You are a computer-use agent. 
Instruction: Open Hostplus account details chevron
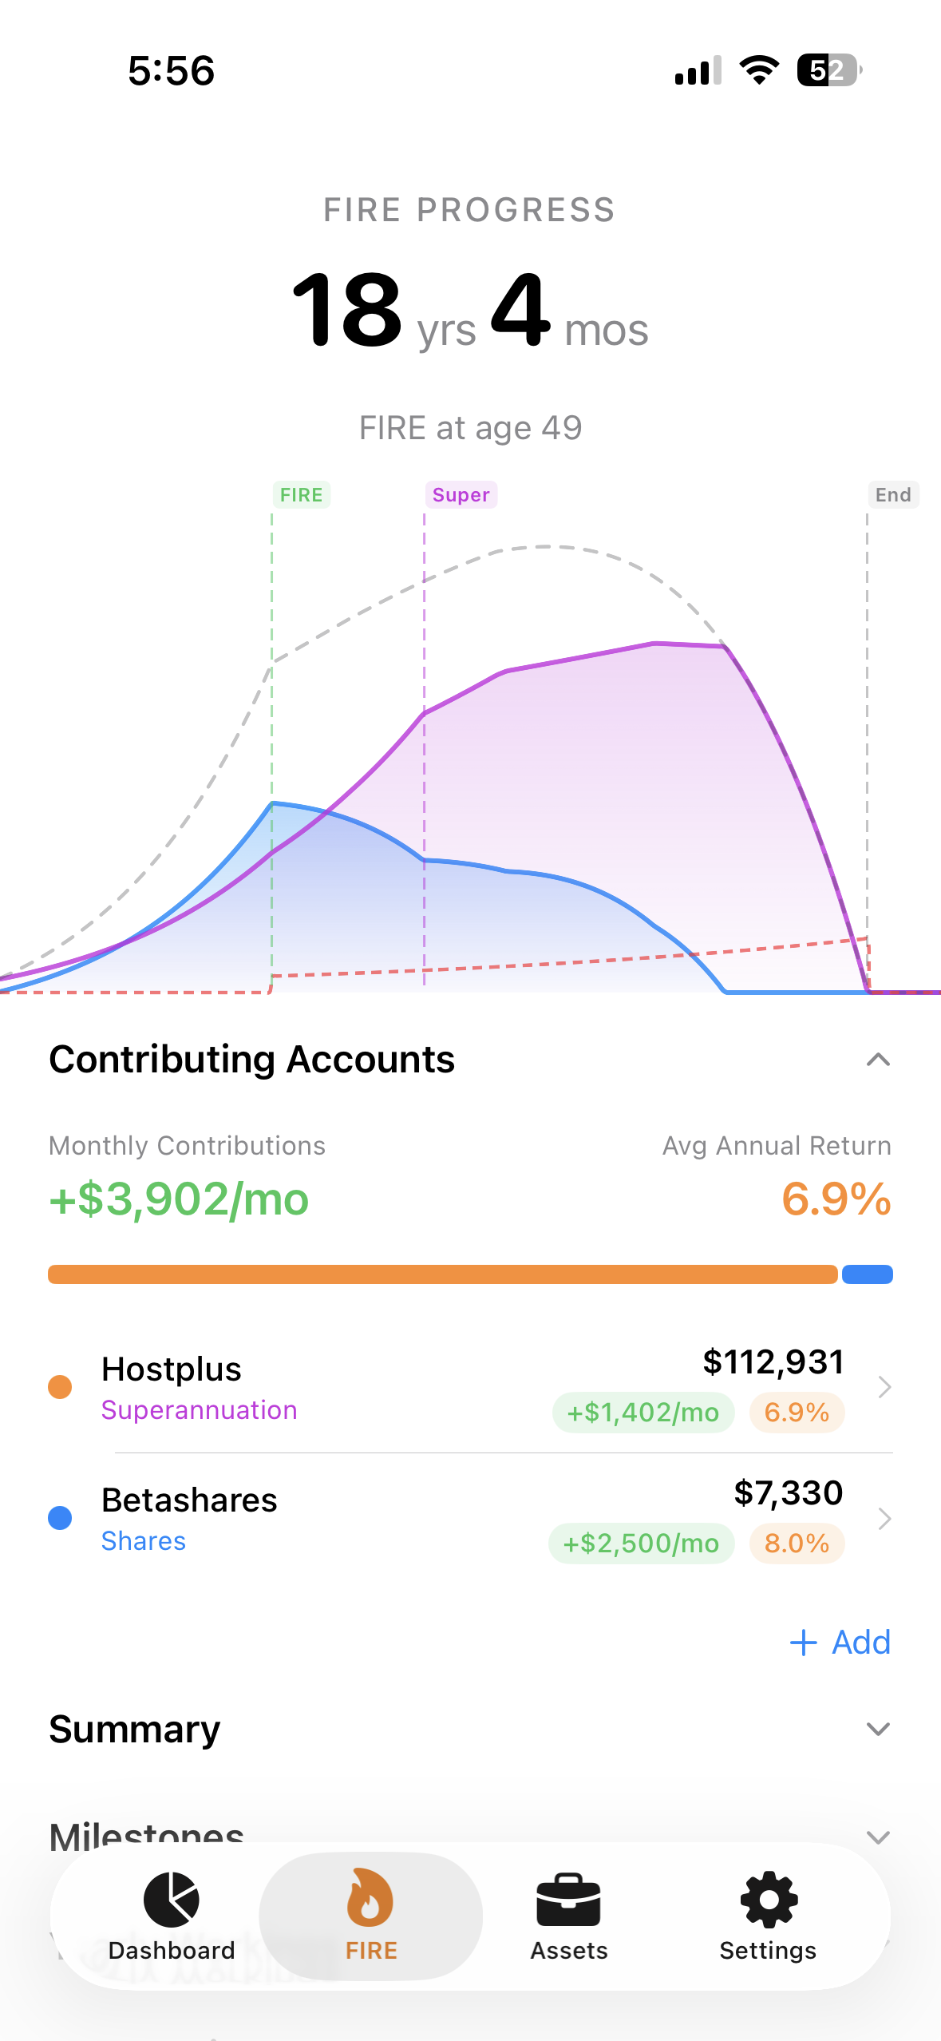point(884,1387)
